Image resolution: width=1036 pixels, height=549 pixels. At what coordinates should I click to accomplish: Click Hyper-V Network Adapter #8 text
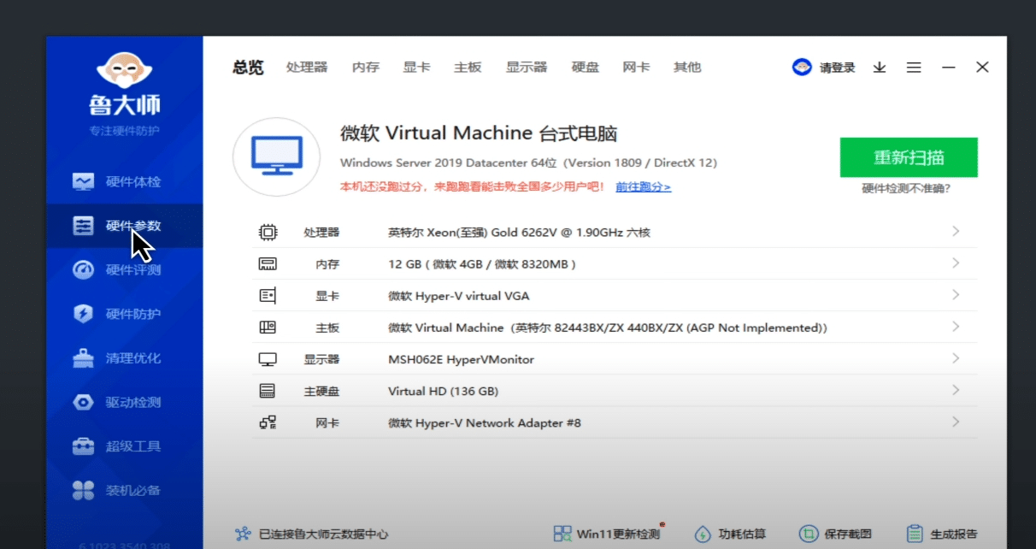[485, 422]
